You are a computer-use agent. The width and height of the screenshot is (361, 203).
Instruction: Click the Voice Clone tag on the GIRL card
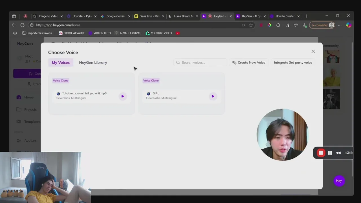pyautogui.click(x=151, y=80)
